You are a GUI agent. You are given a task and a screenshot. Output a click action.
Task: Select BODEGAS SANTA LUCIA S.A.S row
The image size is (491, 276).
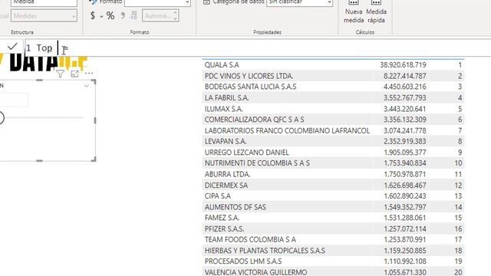[x=333, y=87]
